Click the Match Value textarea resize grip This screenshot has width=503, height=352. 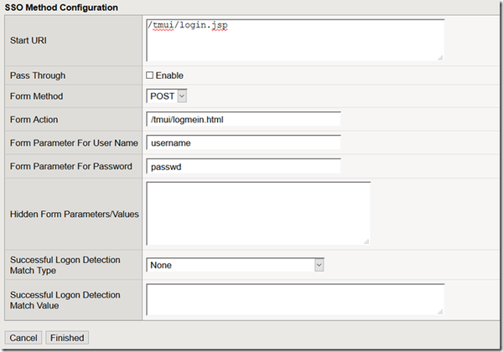coord(439,312)
